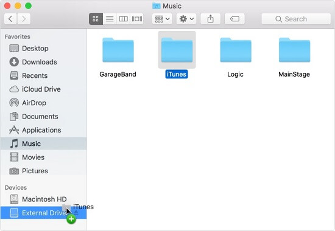335x231 pixels.
Task: Click the highlighted iTunes name label
Action: point(177,74)
